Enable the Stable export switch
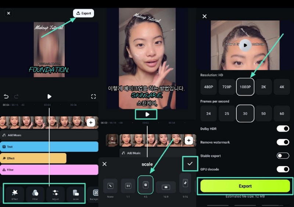Image resolution: width=294 pixels, height=207 pixels. coord(283,156)
